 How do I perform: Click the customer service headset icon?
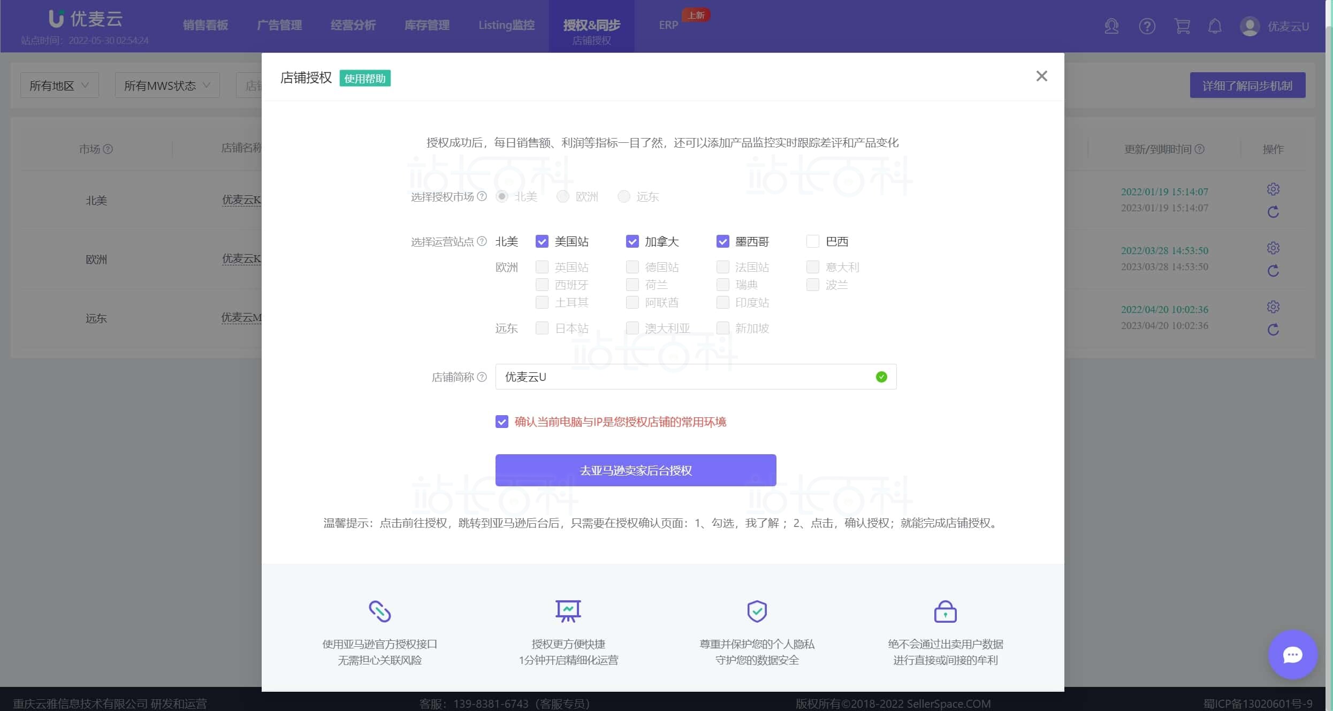(1111, 26)
